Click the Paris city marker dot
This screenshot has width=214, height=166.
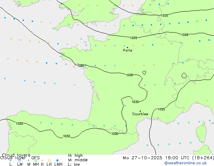pos(128,47)
